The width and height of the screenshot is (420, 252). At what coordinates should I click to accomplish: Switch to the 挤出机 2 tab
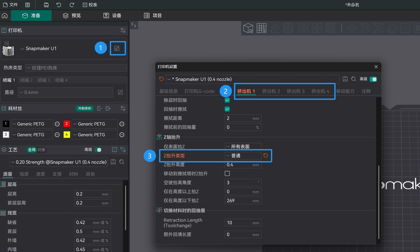click(271, 91)
